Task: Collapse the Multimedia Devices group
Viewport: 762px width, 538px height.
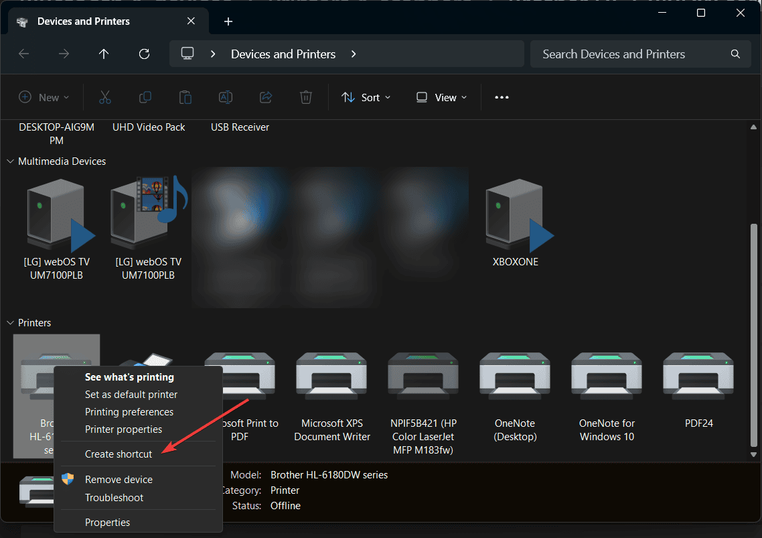Action: [x=11, y=161]
